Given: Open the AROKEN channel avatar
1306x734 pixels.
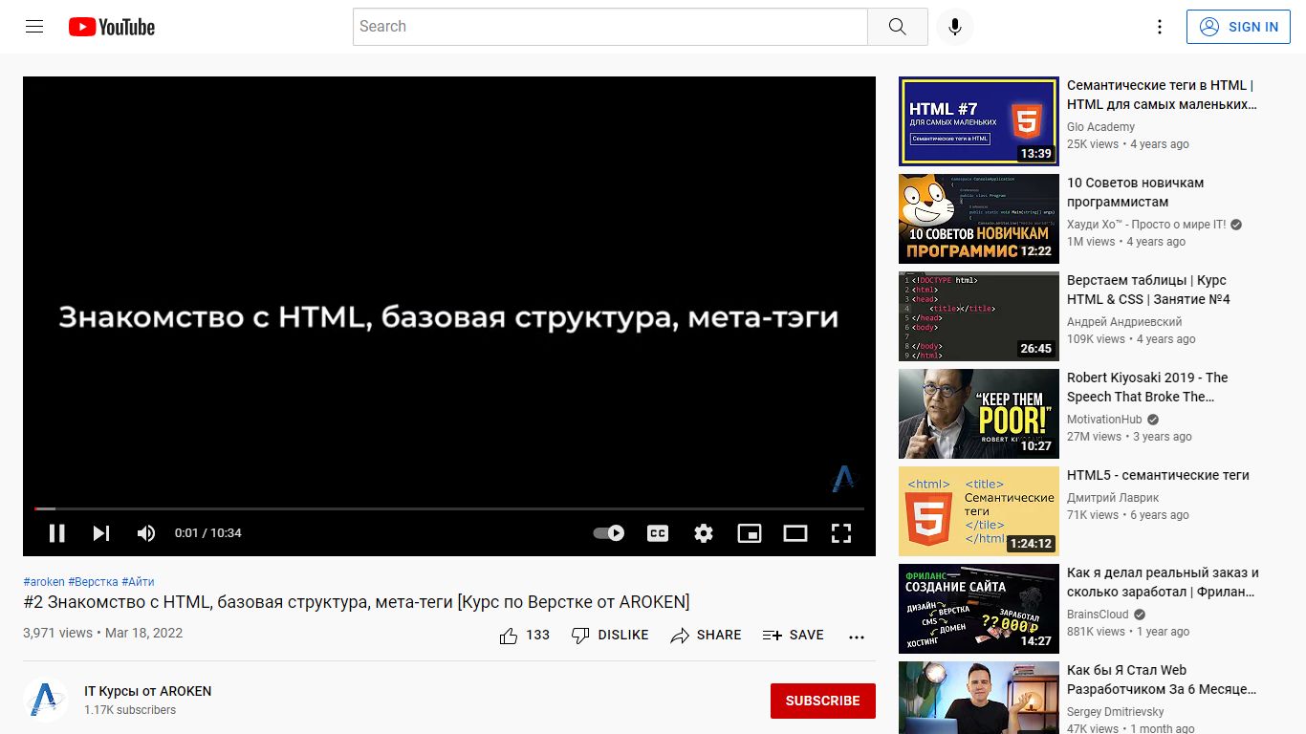Looking at the screenshot, I should pos(46,701).
